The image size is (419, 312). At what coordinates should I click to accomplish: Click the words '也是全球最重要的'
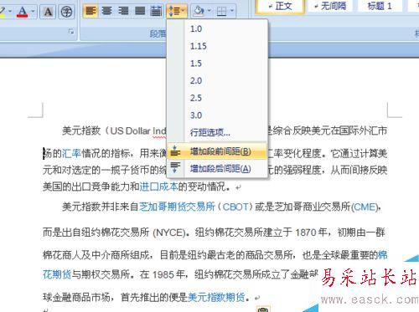tap(340, 254)
